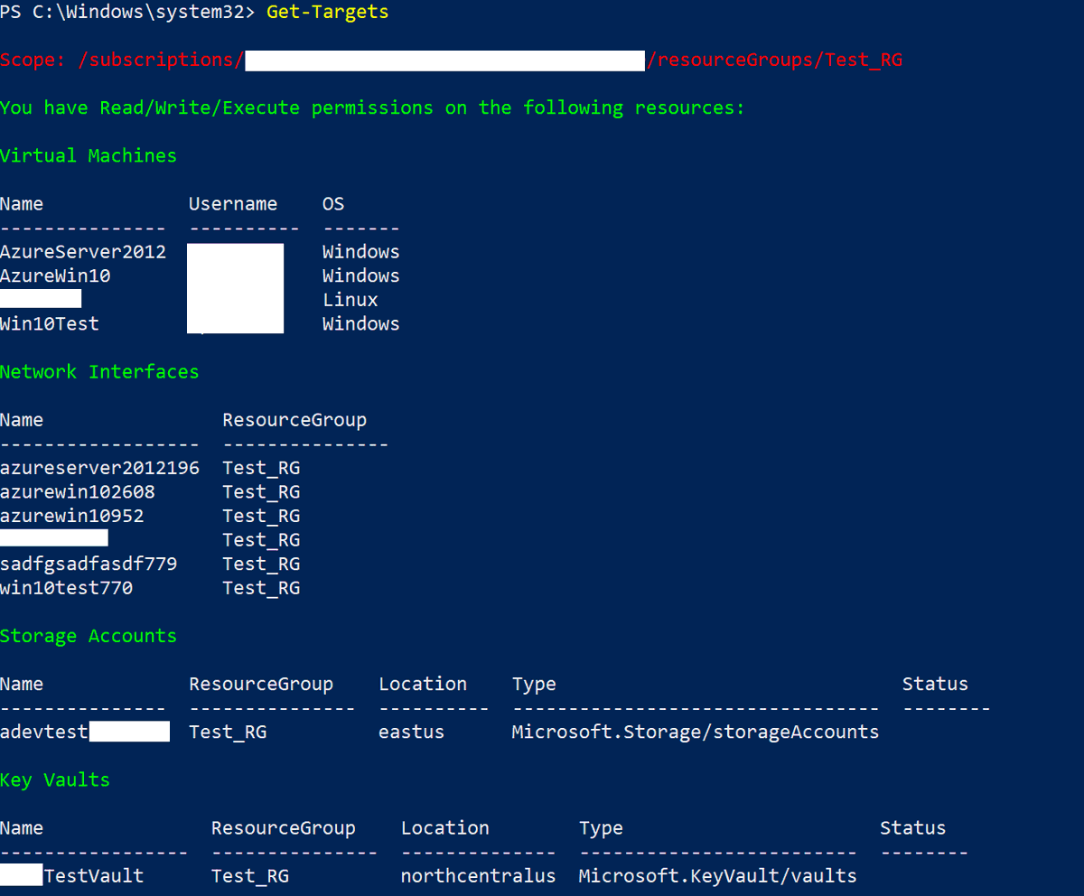Image resolution: width=1084 pixels, height=896 pixels.
Task: Select the AzureServer2012 machine name
Action: tap(83, 252)
